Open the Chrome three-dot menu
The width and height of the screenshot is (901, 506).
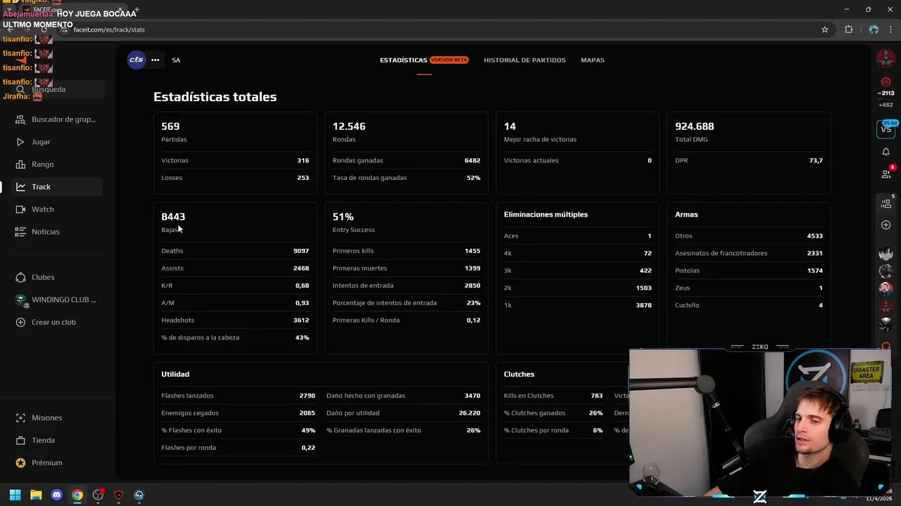pos(890,30)
